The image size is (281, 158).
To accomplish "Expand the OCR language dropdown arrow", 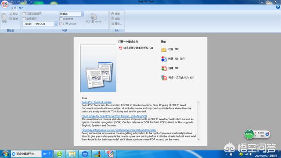I will click(56, 24).
